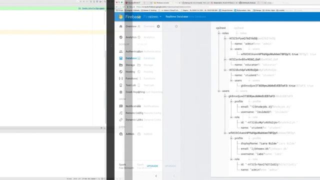This screenshot has height=180, width=320.
Task: Collapse the profile node of Lars Bilde
Action: pyautogui.click(x=231, y=138)
